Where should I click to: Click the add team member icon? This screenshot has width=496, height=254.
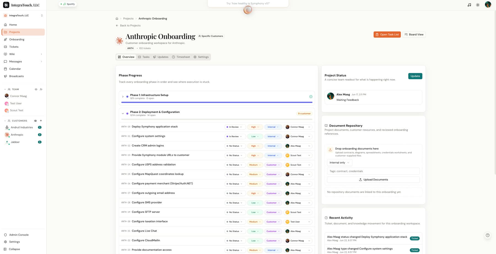coord(41,89)
